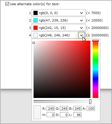Click the B value input field
Viewport: 112px width, 124px height.
[77, 109]
